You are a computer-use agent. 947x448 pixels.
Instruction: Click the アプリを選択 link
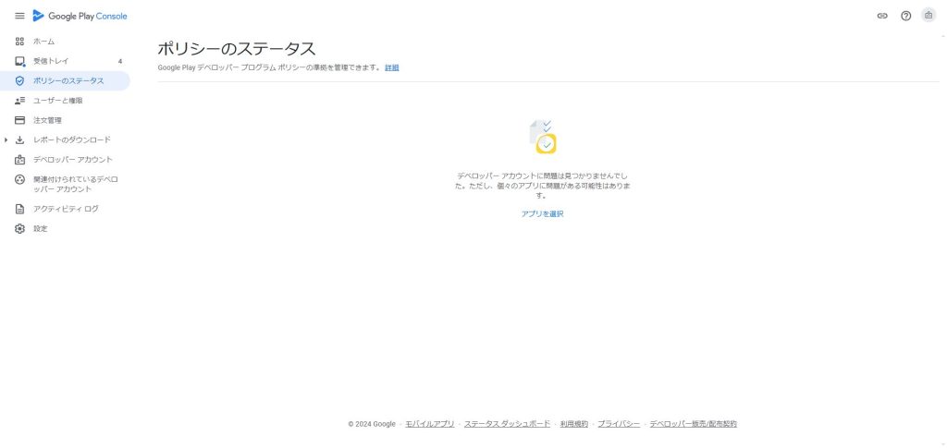click(x=542, y=214)
